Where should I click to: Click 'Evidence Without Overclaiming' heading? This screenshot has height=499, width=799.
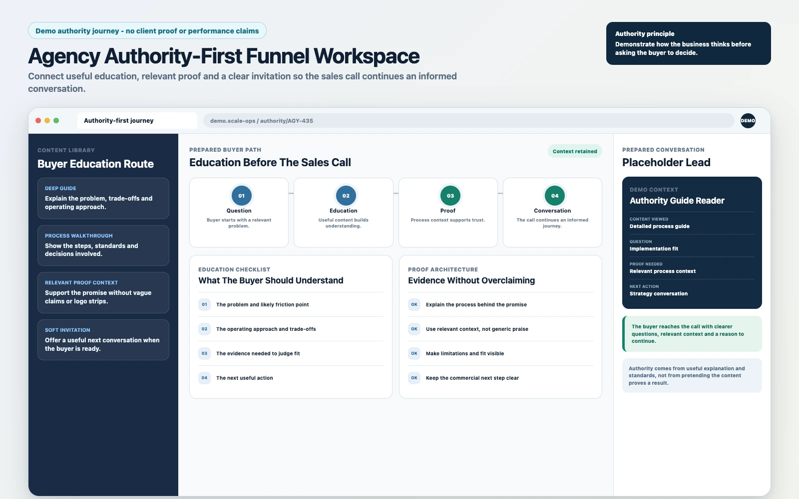[x=471, y=280]
